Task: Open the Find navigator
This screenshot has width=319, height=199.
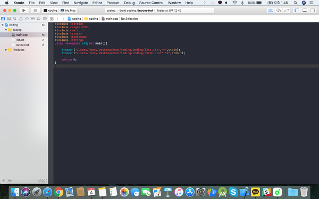Action: coord(15,19)
